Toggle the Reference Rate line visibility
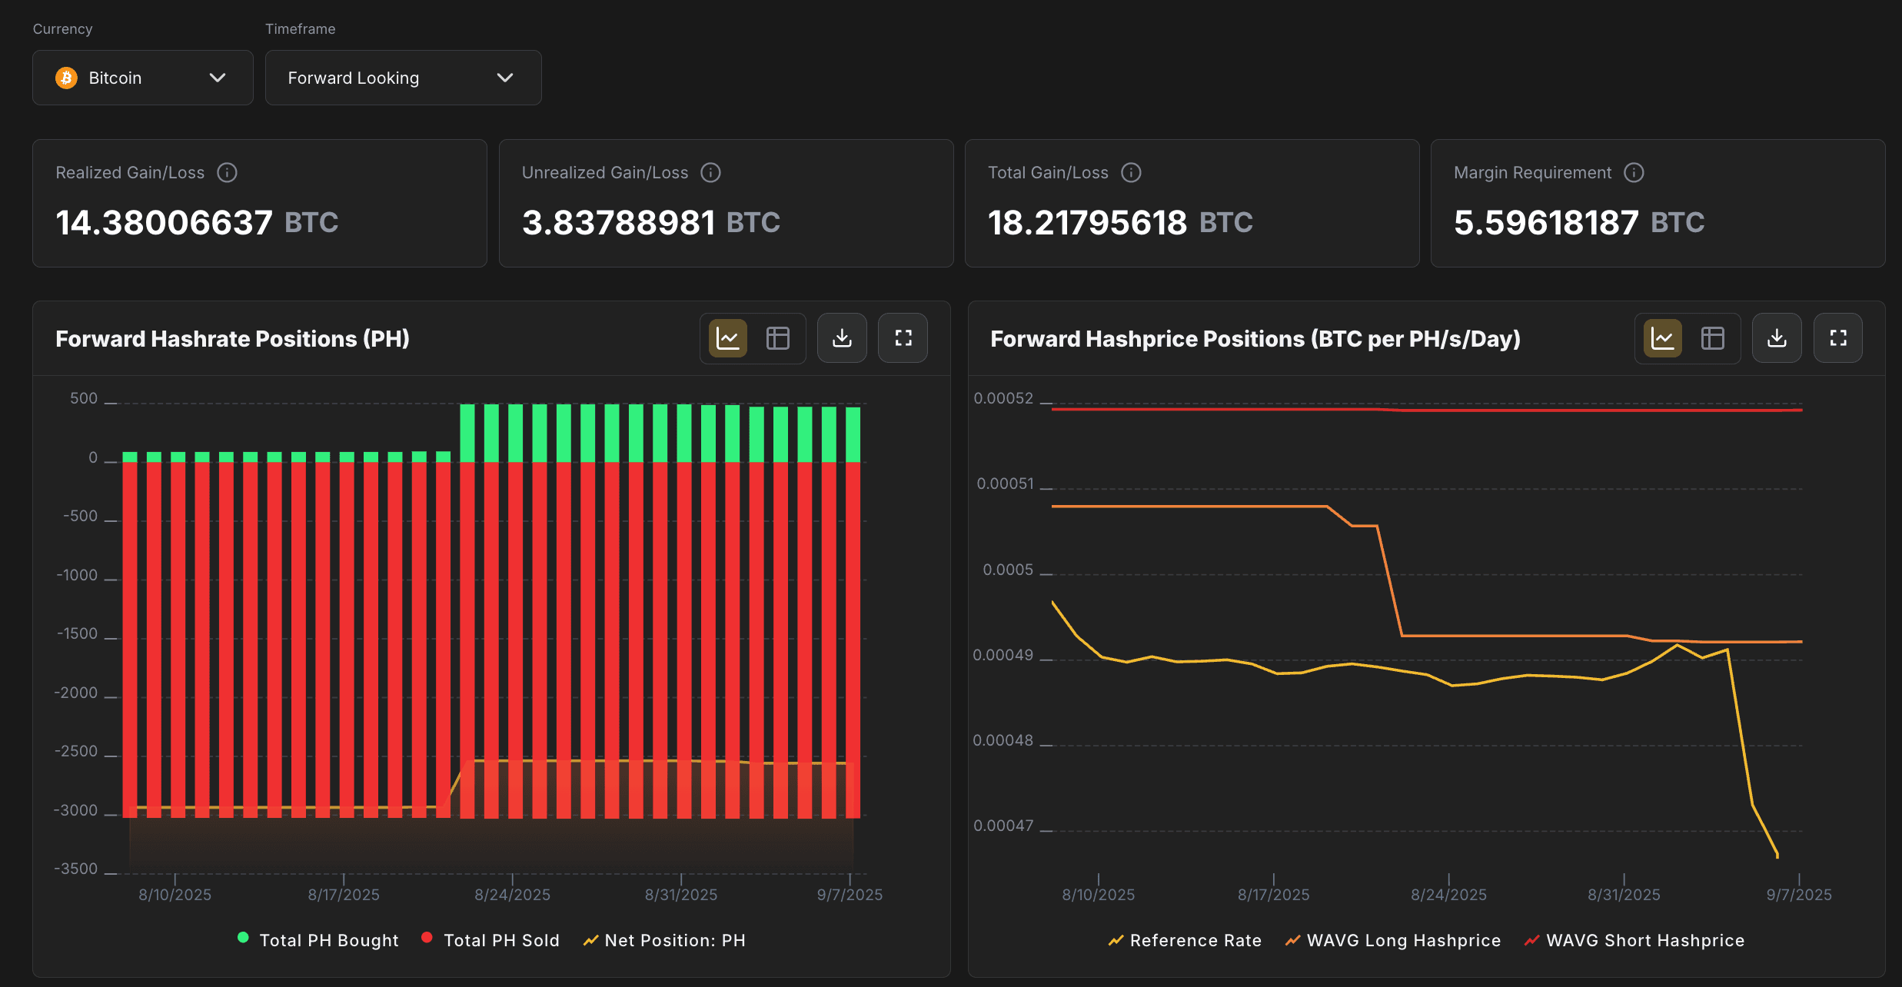The height and width of the screenshot is (987, 1902). 1184,939
